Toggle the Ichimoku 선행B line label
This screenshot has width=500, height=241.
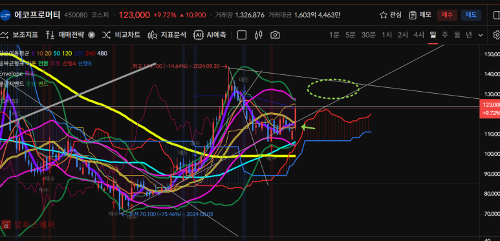(x=85, y=64)
